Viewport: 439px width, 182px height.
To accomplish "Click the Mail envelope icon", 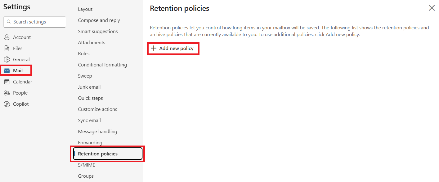I will point(7,71).
